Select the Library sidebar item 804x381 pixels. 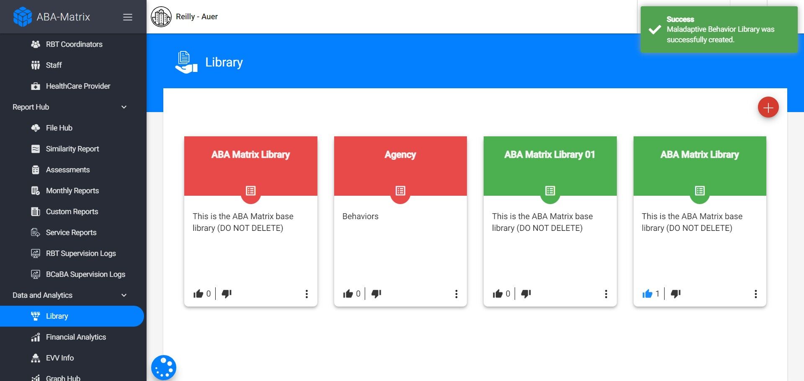click(x=72, y=316)
